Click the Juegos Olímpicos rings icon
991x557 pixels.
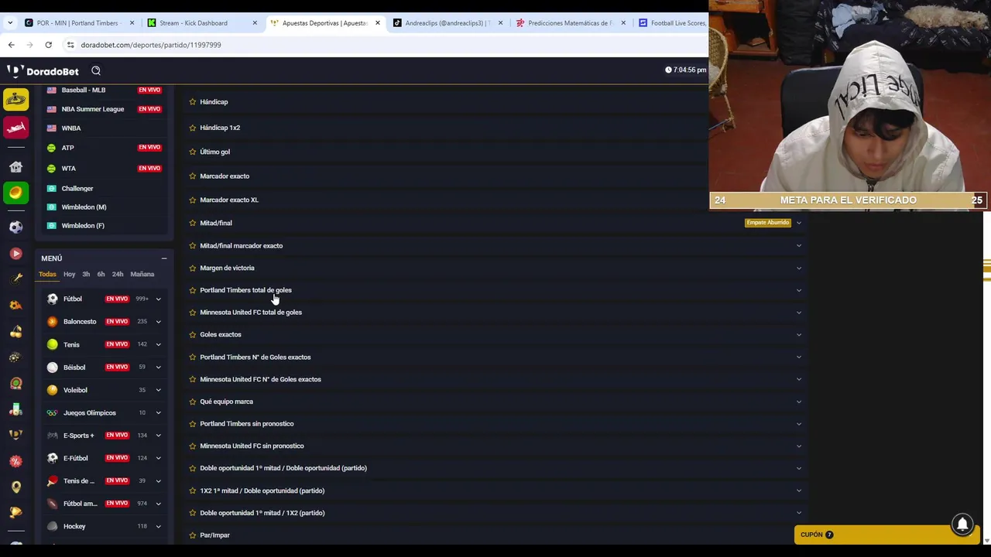coord(52,413)
